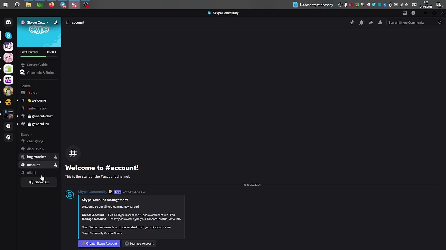Open the Retro Tube server
The width and height of the screenshot is (446, 250).
click(x=8, y=80)
